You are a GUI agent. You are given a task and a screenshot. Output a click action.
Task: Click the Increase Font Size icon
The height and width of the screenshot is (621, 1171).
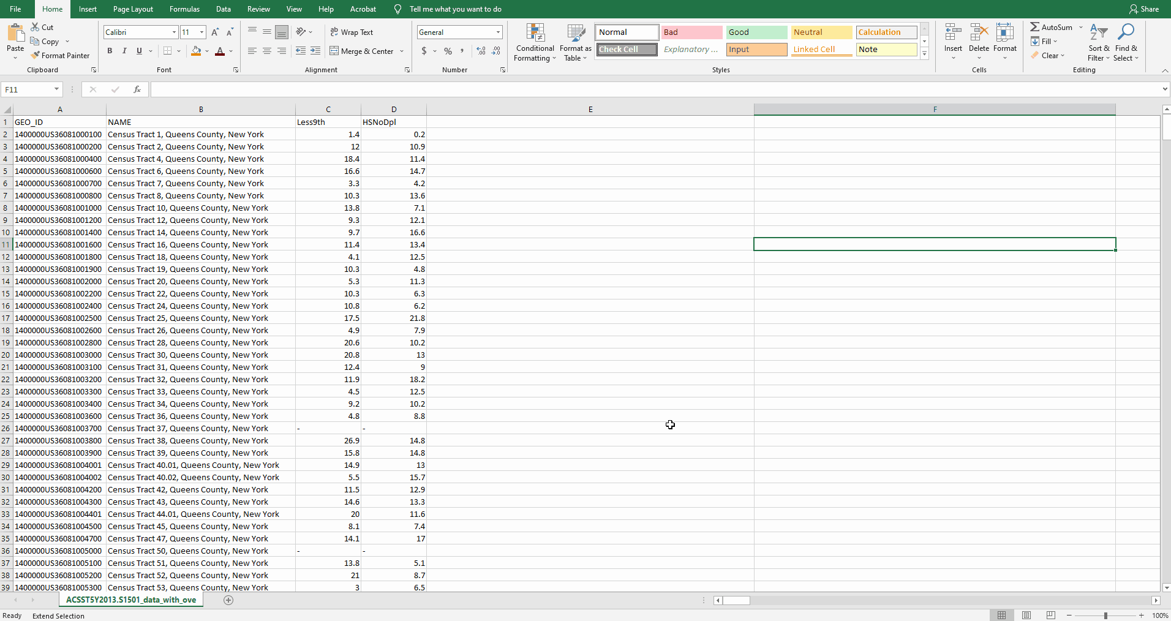pyautogui.click(x=214, y=32)
